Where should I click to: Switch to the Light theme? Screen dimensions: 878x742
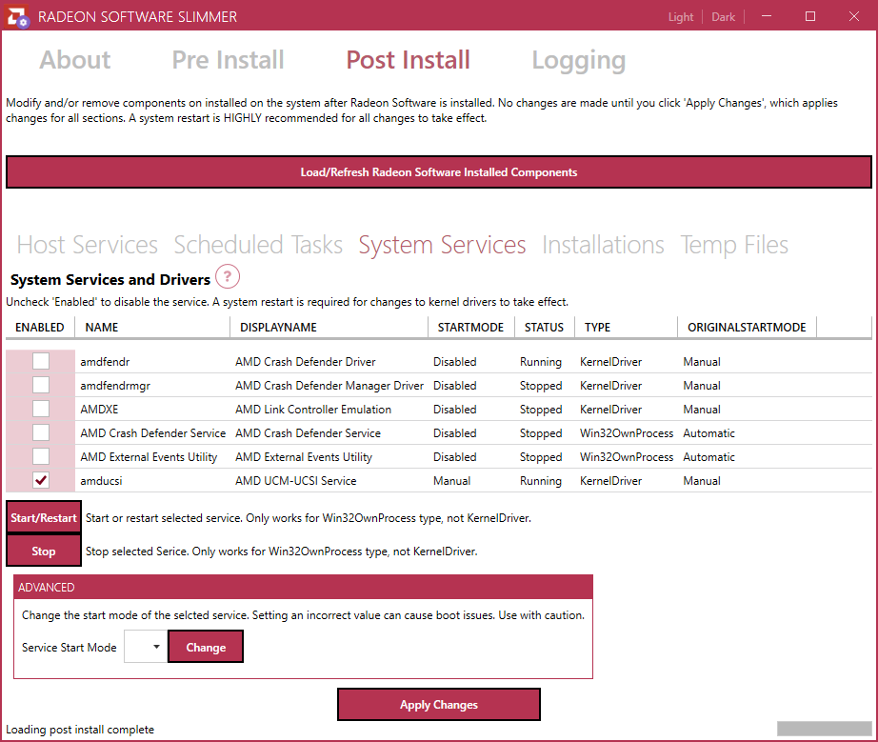(680, 17)
